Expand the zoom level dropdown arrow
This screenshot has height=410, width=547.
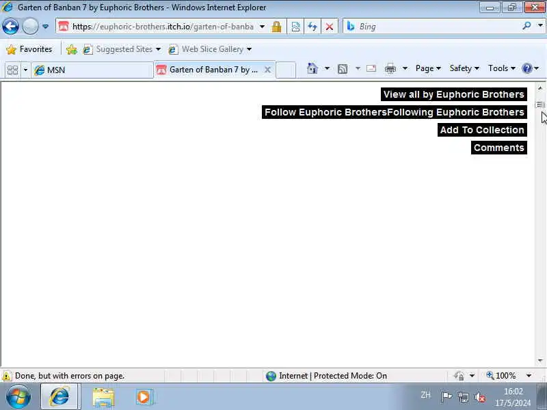tap(529, 375)
